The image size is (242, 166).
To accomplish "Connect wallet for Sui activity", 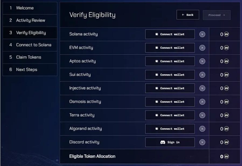I will [x=170, y=75].
